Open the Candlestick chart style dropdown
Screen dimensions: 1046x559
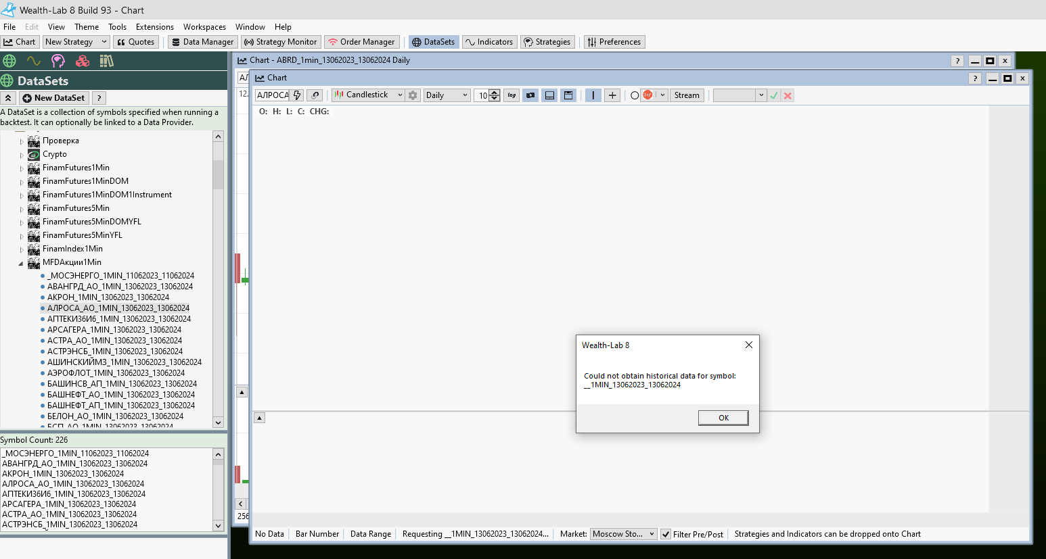[x=368, y=95]
